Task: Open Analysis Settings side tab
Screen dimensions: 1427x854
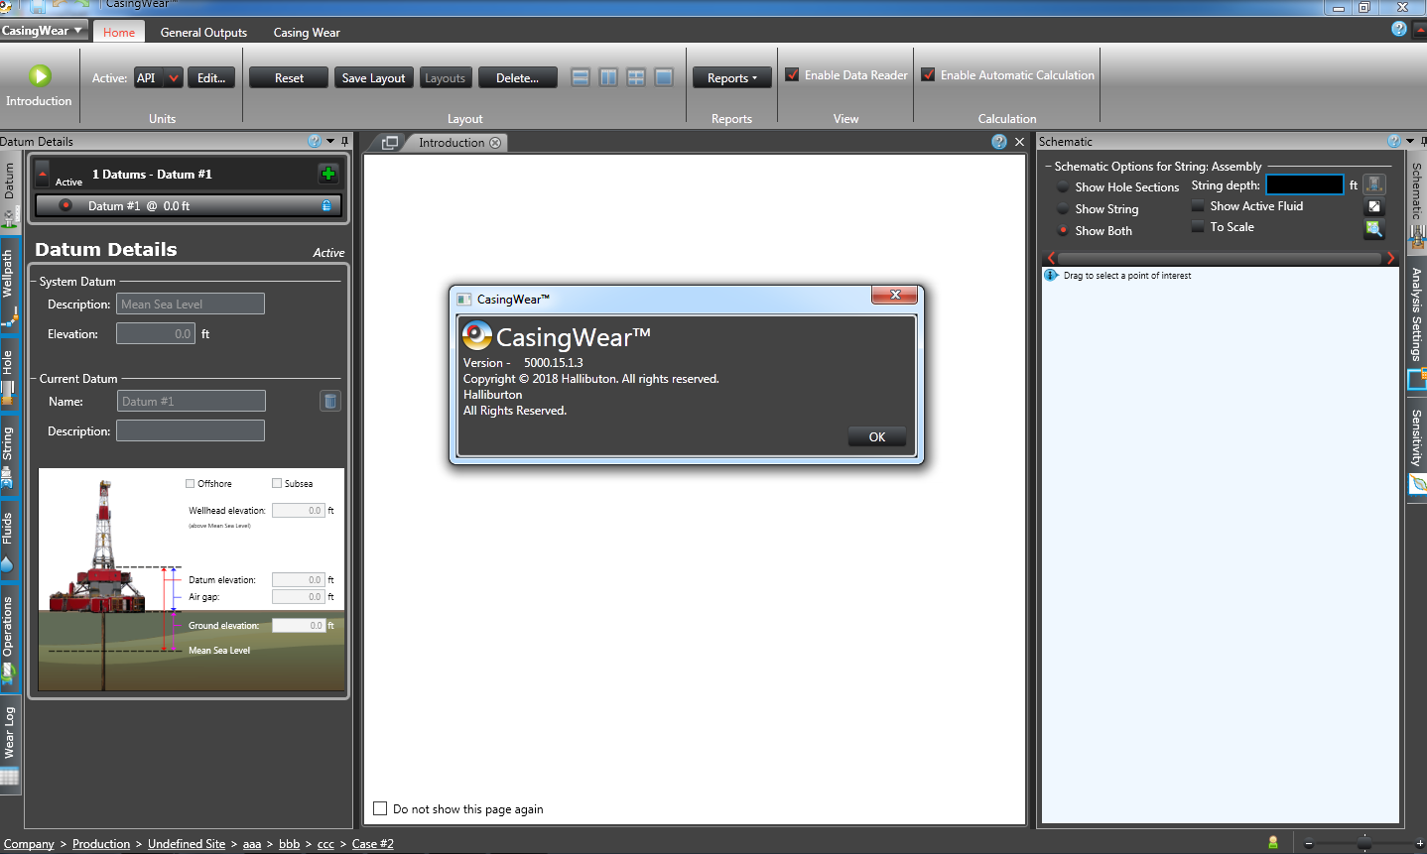Action: click(x=1417, y=327)
